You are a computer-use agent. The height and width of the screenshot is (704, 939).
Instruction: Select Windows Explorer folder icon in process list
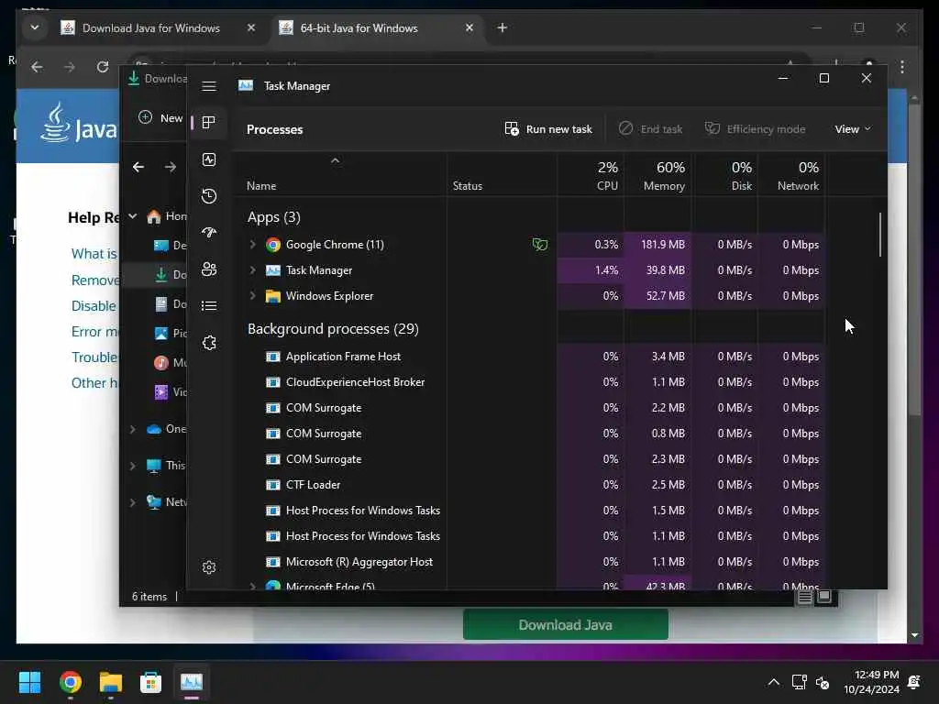tap(273, 296)
